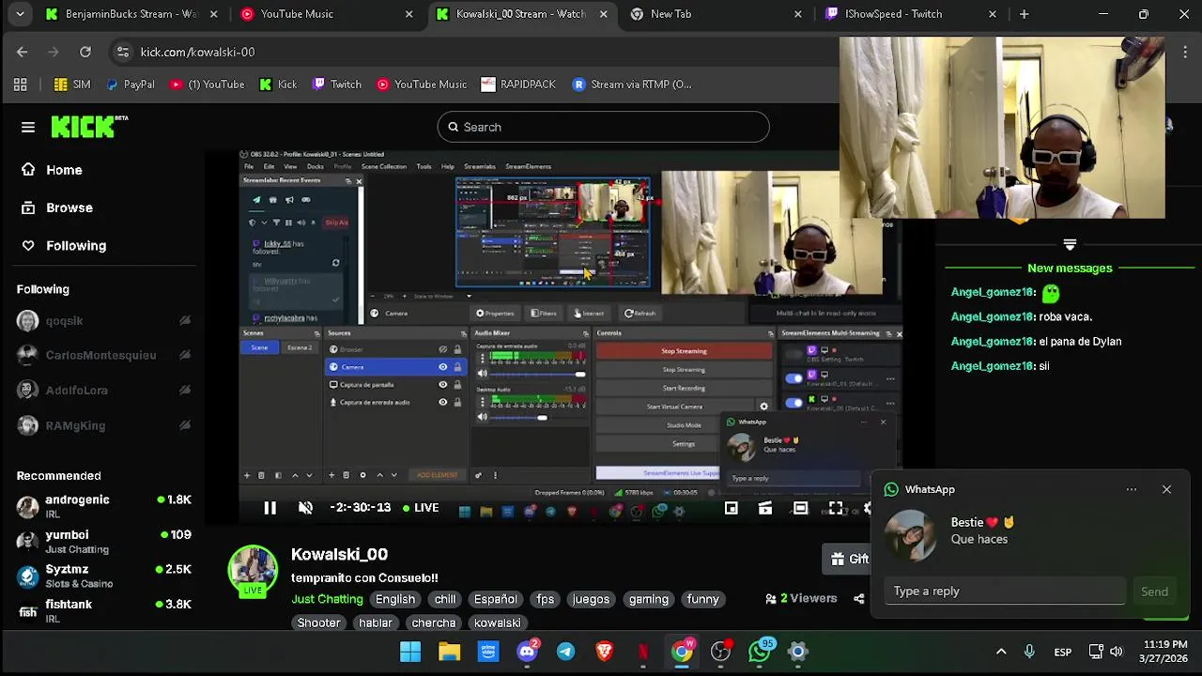
Task: Click the WhatsApp reply text field
Action: pos(1004,591)
